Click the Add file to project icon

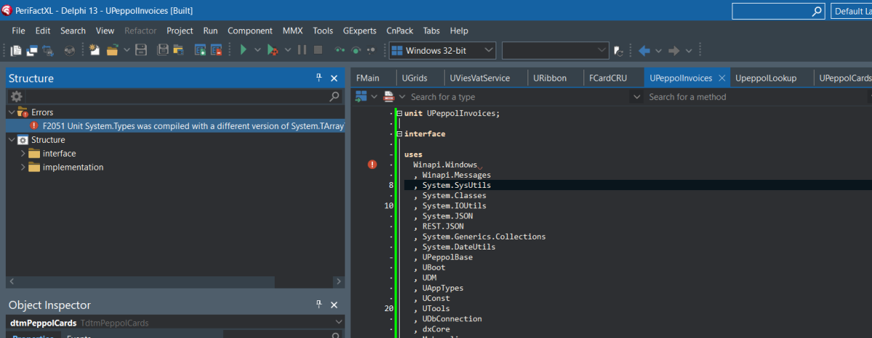tap(201, 50)
